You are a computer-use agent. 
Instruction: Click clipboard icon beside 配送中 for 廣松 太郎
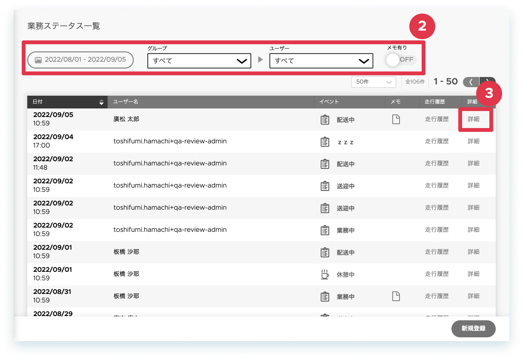(x=325, y=120)
